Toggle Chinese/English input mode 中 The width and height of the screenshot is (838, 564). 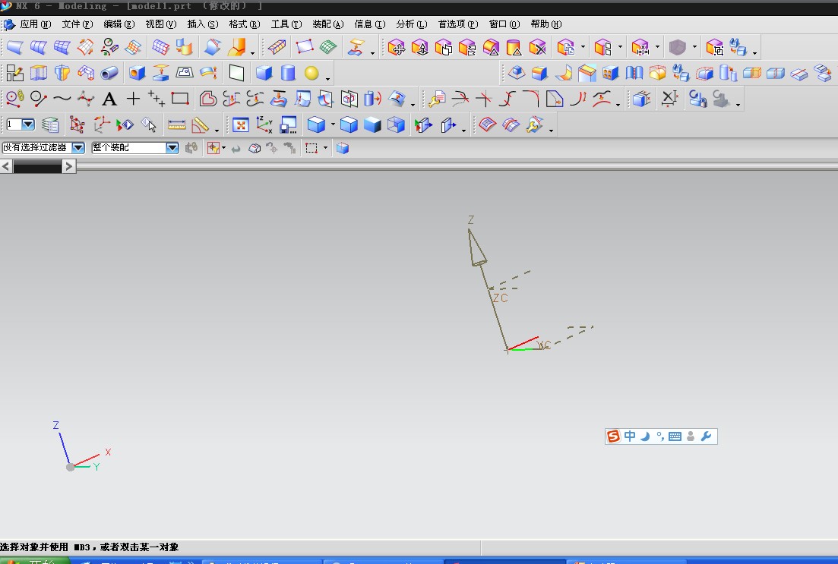click(630, 436)
